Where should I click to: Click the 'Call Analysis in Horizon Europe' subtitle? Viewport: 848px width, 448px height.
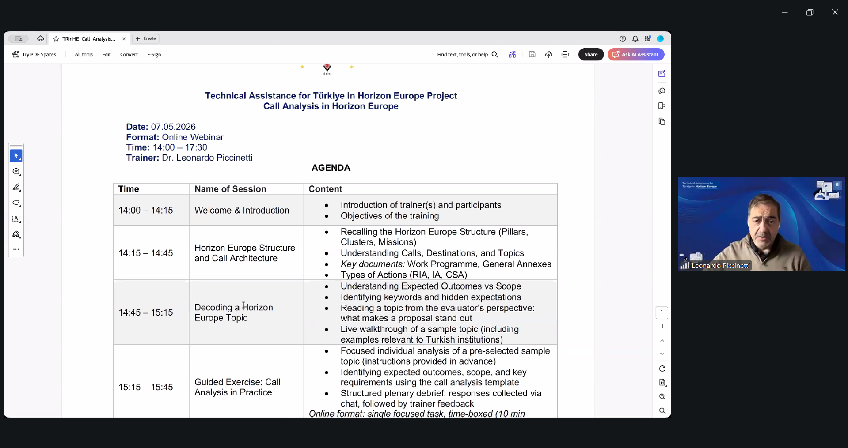coord(331,106)
